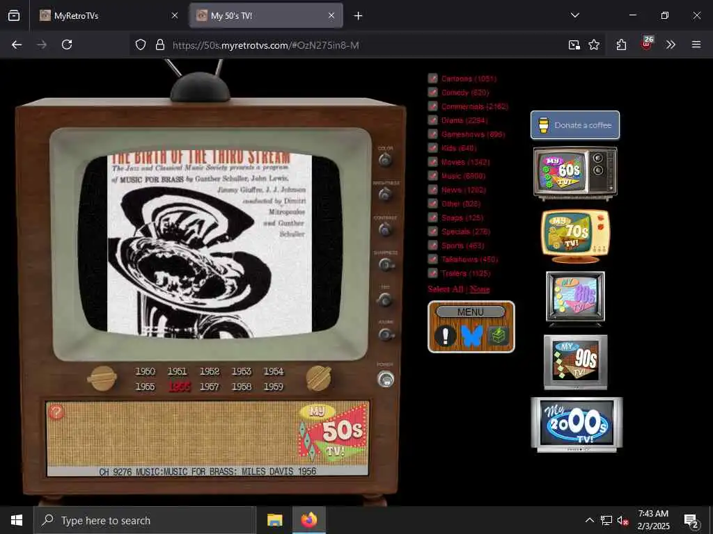This screenshot has width=713, height=534.
Task: Toggle the Specials category checkbox
Action: [432, 232]
